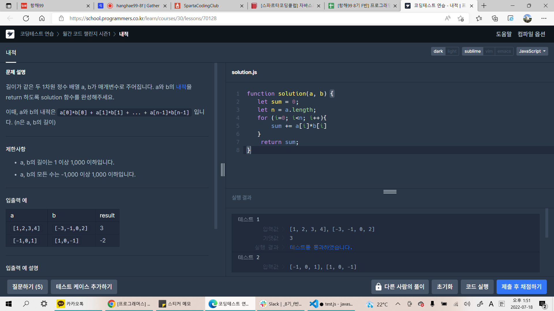Screen dimensions: 554x311
Task: Enable emacs keybinding mode
Action: point(504,51)
